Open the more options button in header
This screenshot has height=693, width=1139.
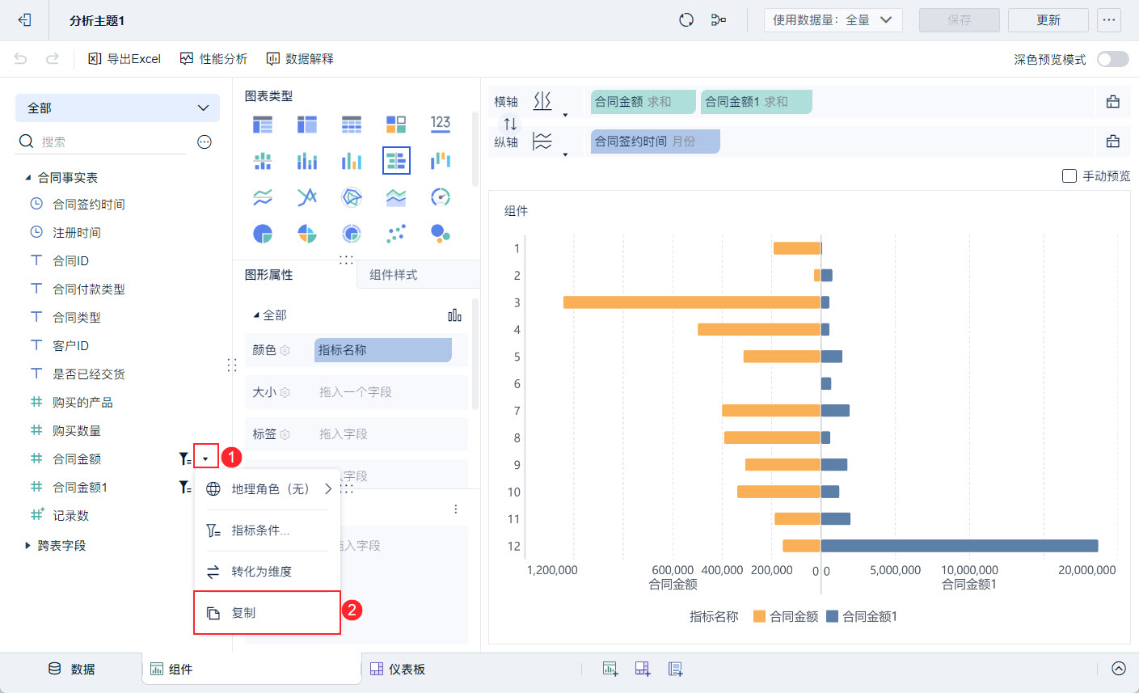click(1109, 20)
